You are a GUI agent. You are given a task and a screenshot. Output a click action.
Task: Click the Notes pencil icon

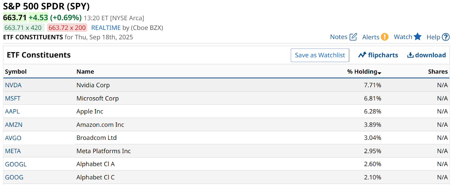tap(353, 37)
